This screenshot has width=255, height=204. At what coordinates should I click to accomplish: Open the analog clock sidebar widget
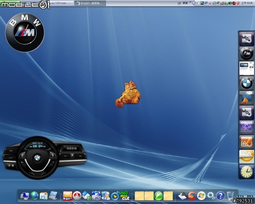(246, 171)
